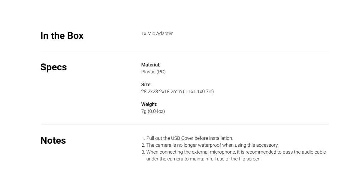Click the "under the camera to maintain" line
This screenshot has width=362, height=191.
[x=204, y=159]
